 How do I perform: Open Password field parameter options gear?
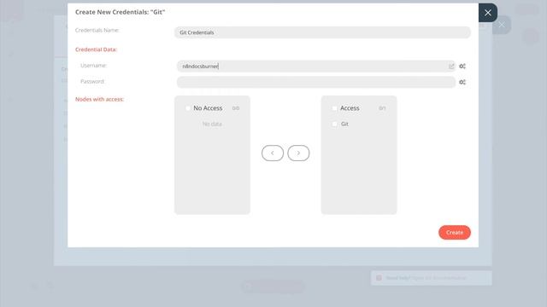coord(462,82)
